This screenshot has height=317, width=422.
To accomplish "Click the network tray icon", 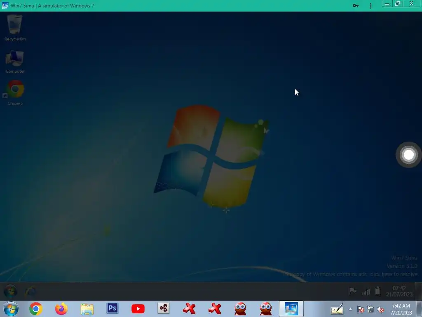I will tap(370, 310).
